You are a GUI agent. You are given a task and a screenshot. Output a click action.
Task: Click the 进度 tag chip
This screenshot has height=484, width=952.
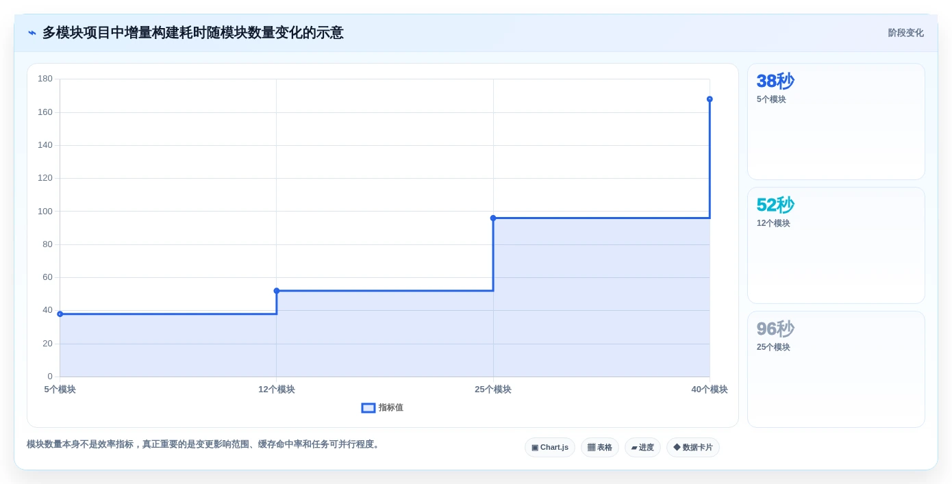pyautogui.click(x=642, y=448)
